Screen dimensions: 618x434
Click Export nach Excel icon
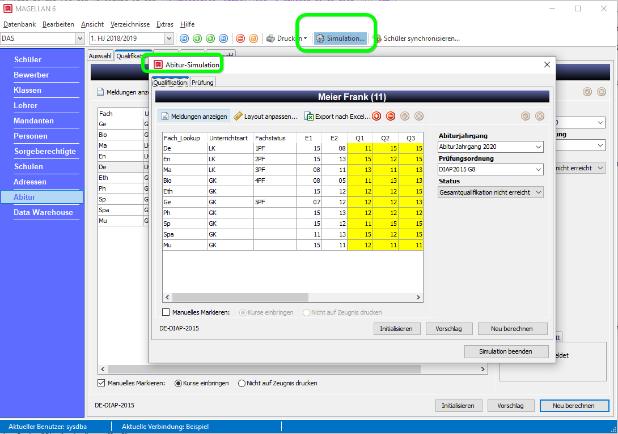309,117
